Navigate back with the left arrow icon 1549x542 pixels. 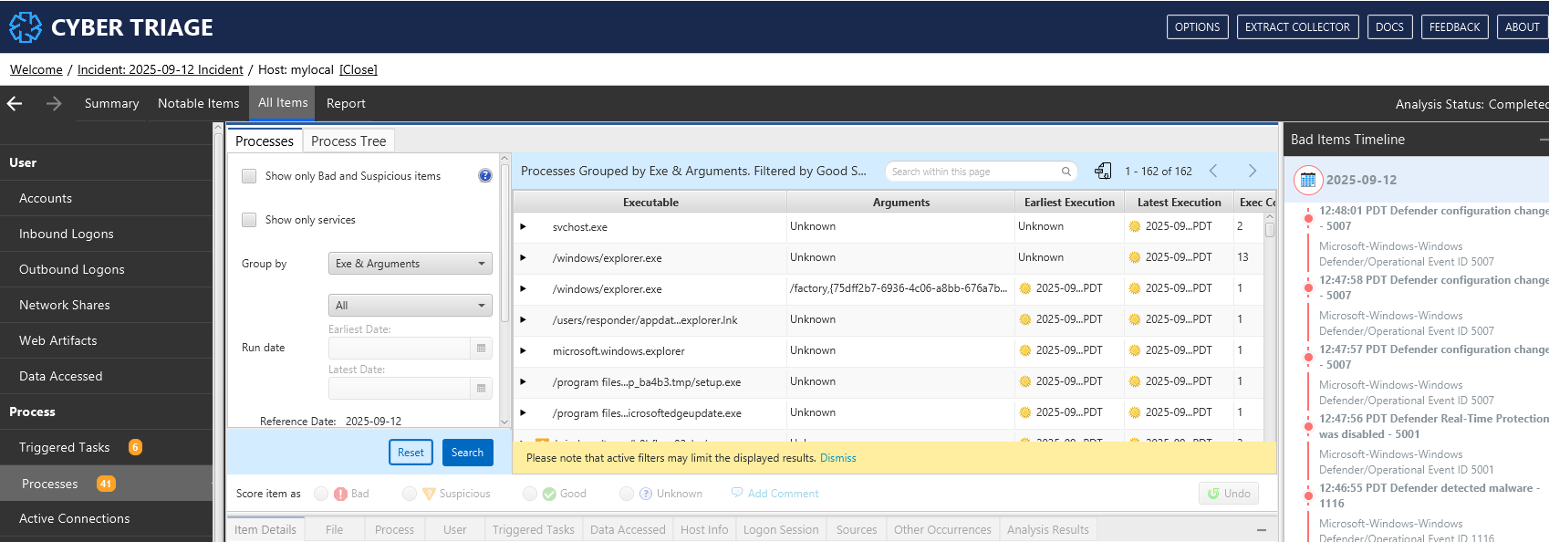click(x=15, y=104)
